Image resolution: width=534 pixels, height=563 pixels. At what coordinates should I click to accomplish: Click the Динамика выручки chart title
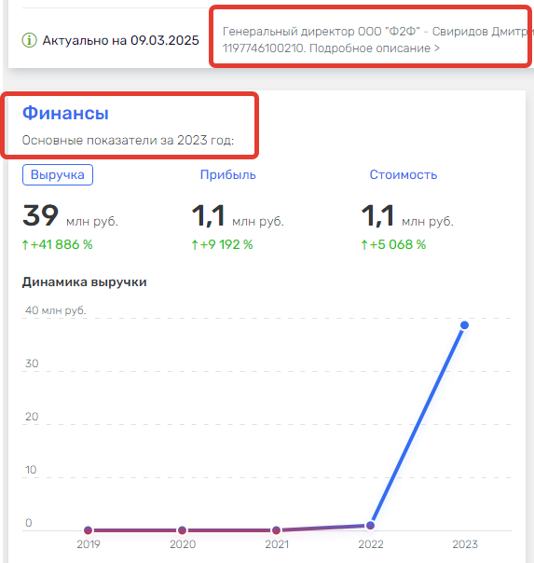[84, 281]
